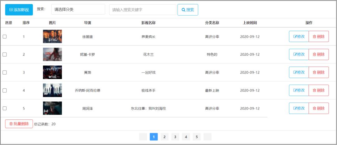Click the 分类名称 column header

(212, 23)
